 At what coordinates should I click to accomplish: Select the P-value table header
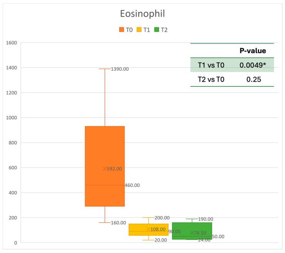click(x=253, y=51)
